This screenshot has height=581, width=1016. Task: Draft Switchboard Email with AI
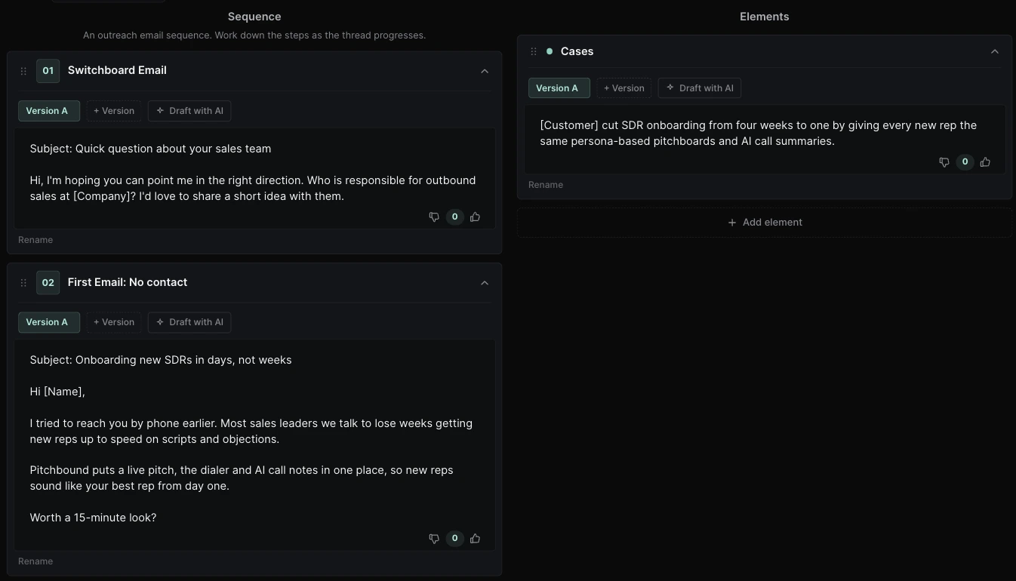(x=189, y=111)
